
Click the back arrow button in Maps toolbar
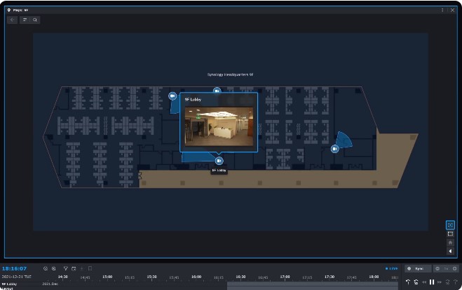13,20
